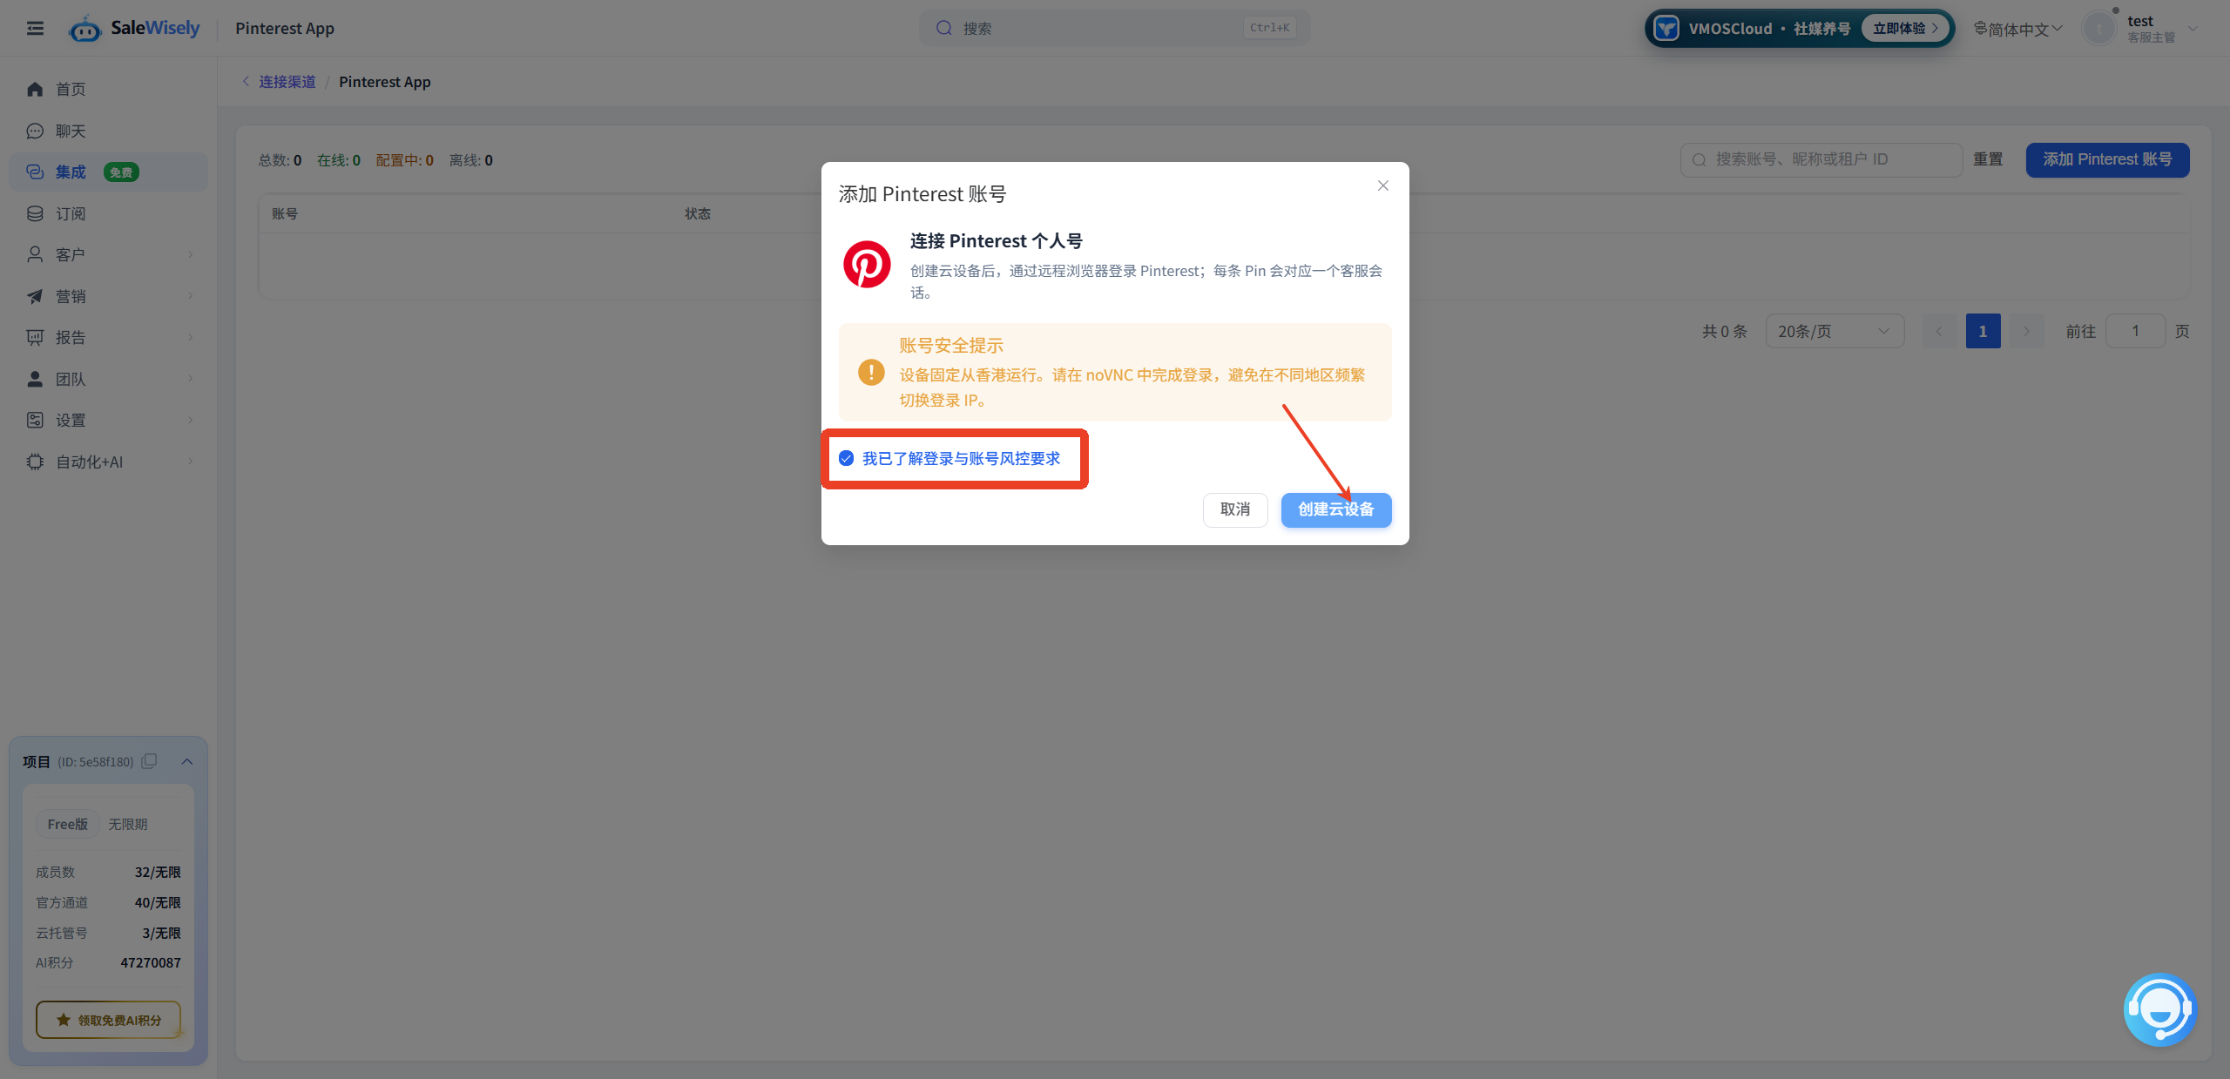Click the report icon beside 报告
The image size is (2230, 1079).
pyautogui.click(x=35, y=338)
